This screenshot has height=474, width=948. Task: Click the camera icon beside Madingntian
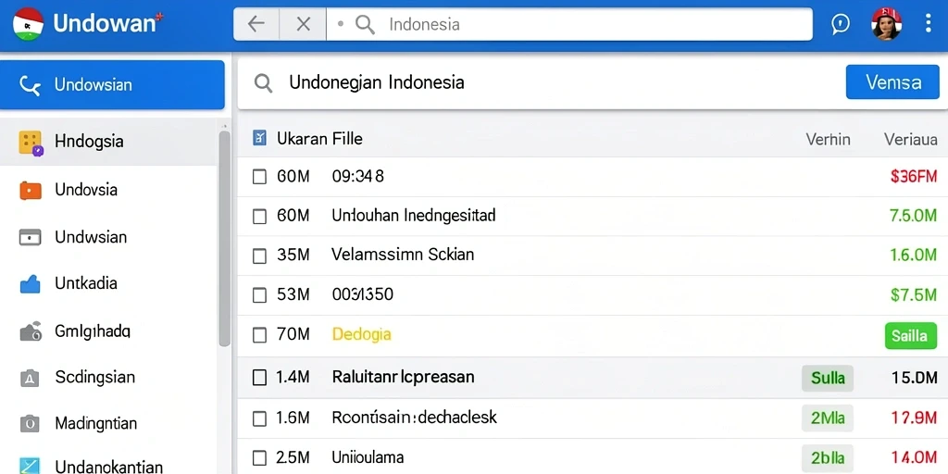point(30,423)
